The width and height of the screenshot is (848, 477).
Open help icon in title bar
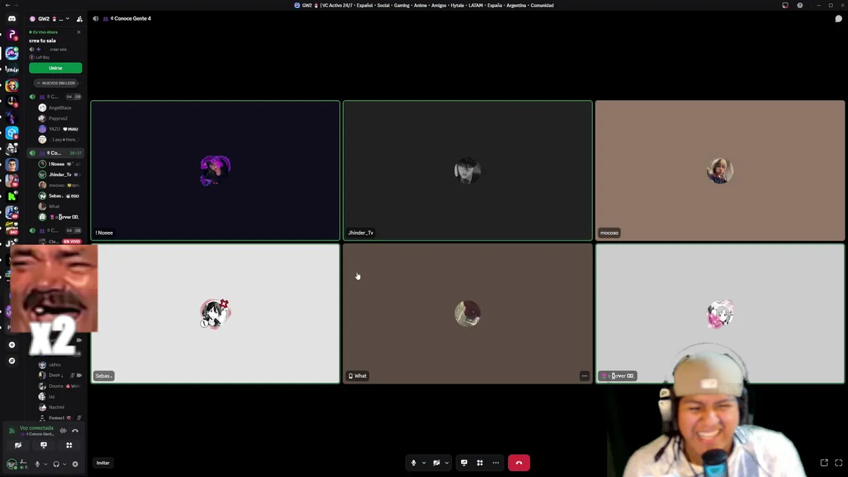(800, 5)
